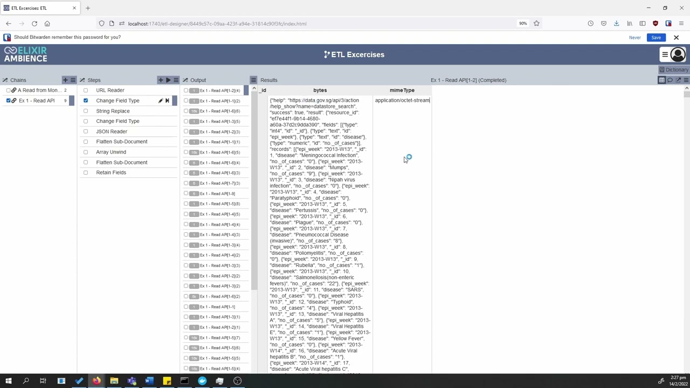This screenshot has height=388, width=690.
Task: Open the Dictionary panel
Action: coord(674,70)
